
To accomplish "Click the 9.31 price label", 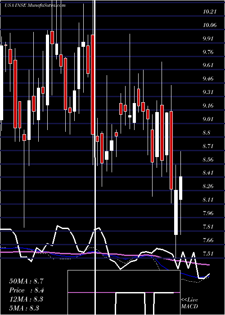I will click(209, 92).
